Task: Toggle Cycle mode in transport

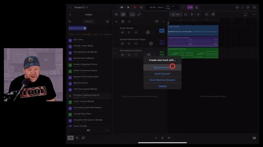Action: click(141, 7)
